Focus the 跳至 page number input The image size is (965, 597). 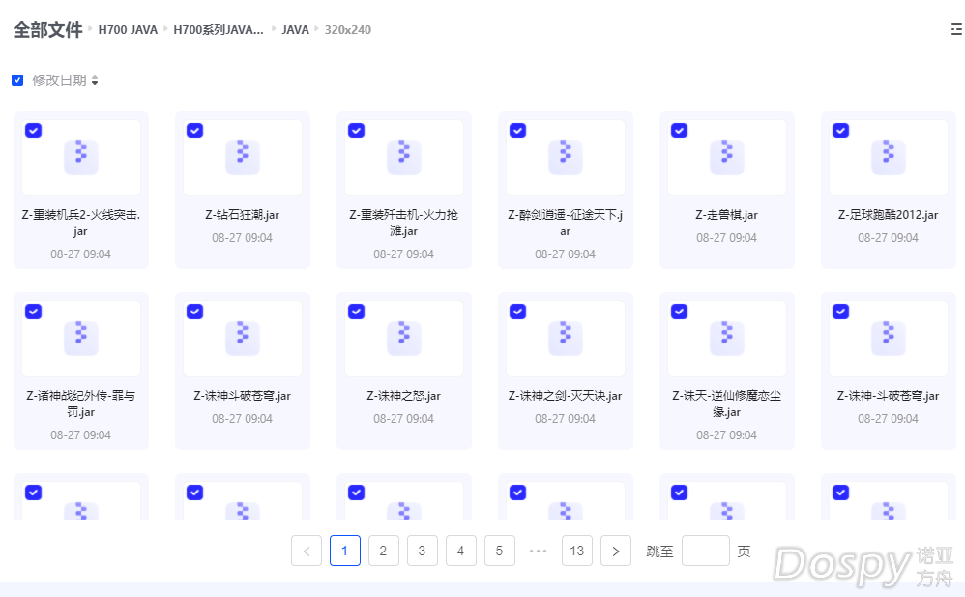(706, 551)
